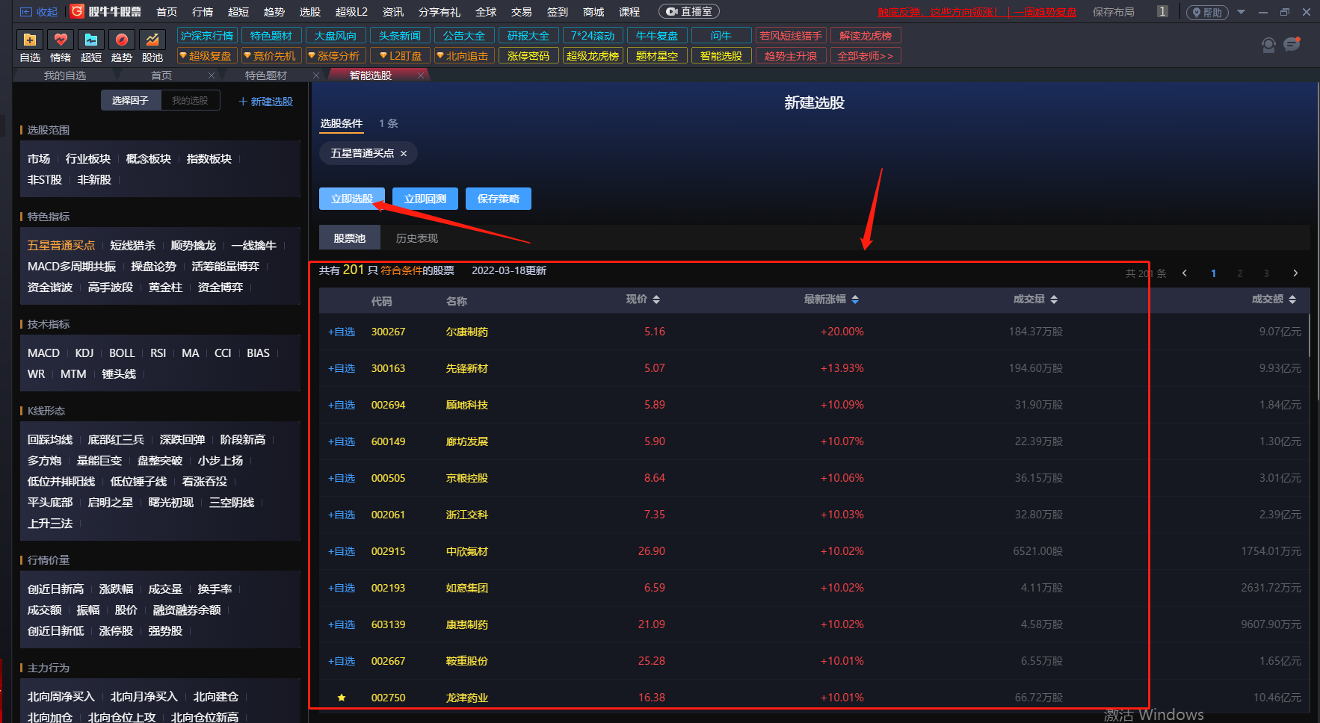Open the 全部老师>> button
Image resolution: width=1320 pixels, height=723 pixels.
865,56
